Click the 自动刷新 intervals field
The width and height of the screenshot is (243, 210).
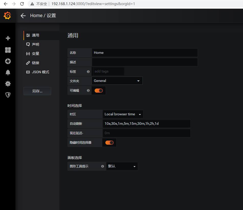(147, 123)
